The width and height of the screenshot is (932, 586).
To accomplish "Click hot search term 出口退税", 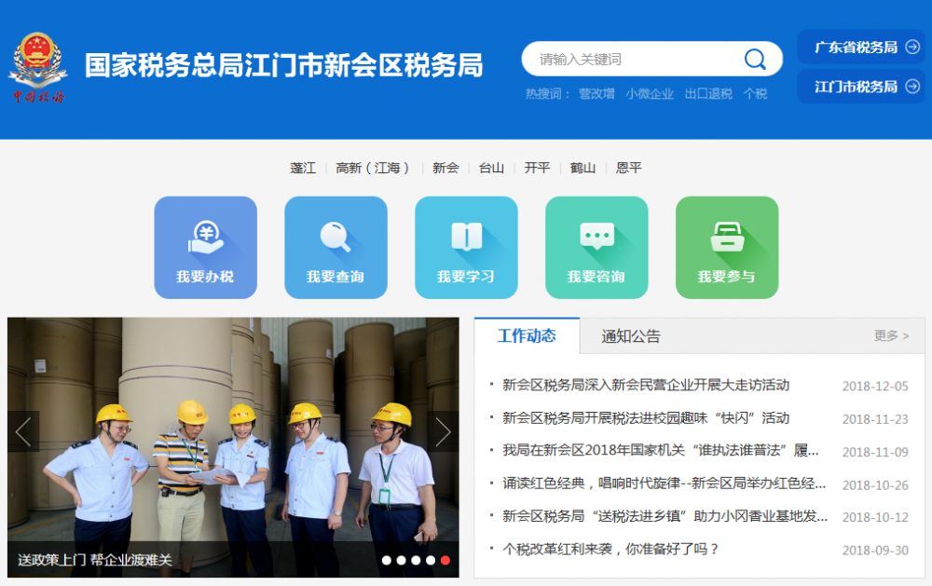I will click(x=708, y=93).
